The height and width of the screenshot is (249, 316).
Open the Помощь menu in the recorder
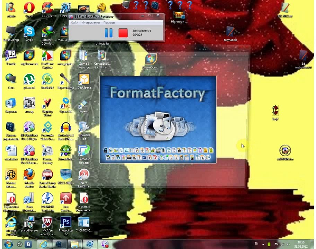pyautogui.click(x=109, y=22)
